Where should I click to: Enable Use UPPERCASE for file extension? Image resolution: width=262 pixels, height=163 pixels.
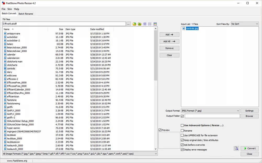click(x=182, y=136)
